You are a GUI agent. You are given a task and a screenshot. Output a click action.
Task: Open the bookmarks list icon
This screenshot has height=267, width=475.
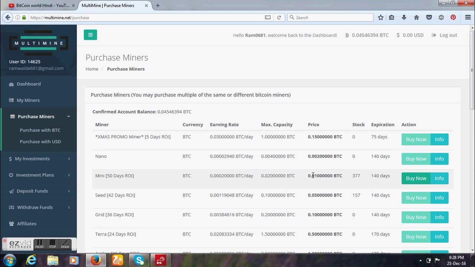tap(392, 17)
